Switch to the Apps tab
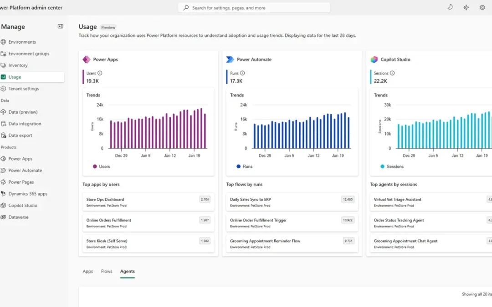This screenshot has height=307, width=492. 88,271
